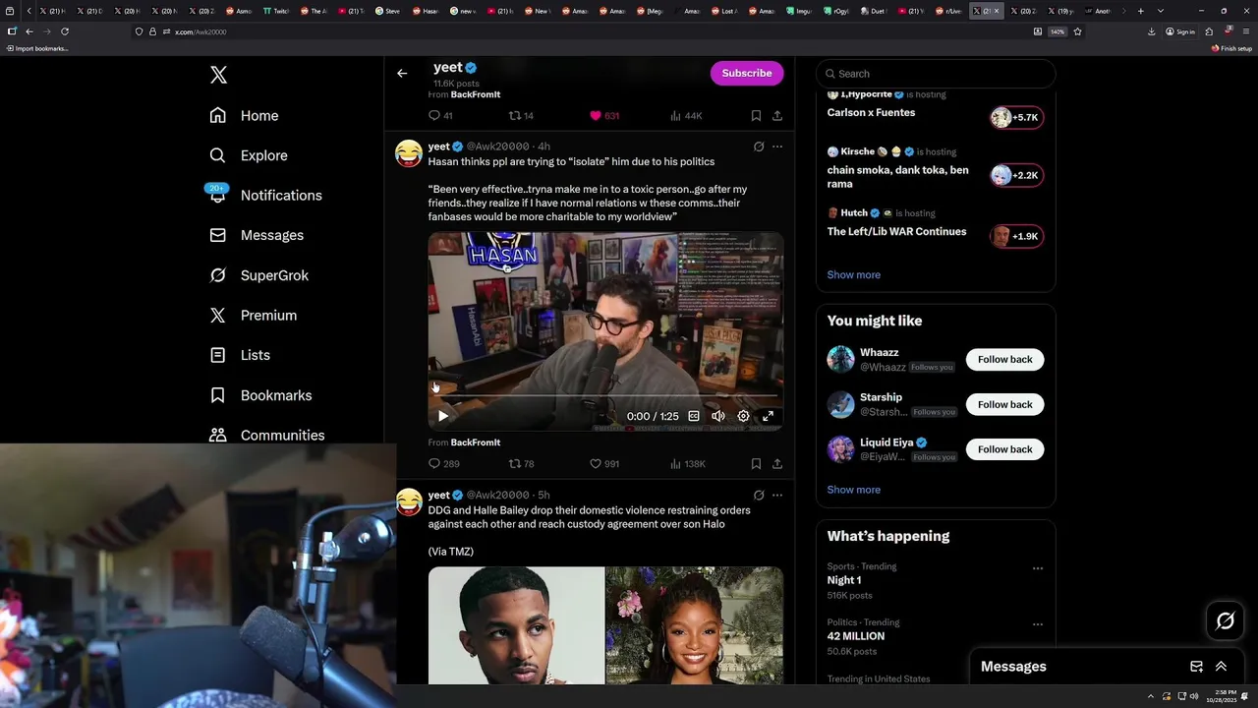Image resolution: width=1258 pixels, height=708 pixels.
Task: Click the back arrow beside yeet
Action: tap(402, 73)
